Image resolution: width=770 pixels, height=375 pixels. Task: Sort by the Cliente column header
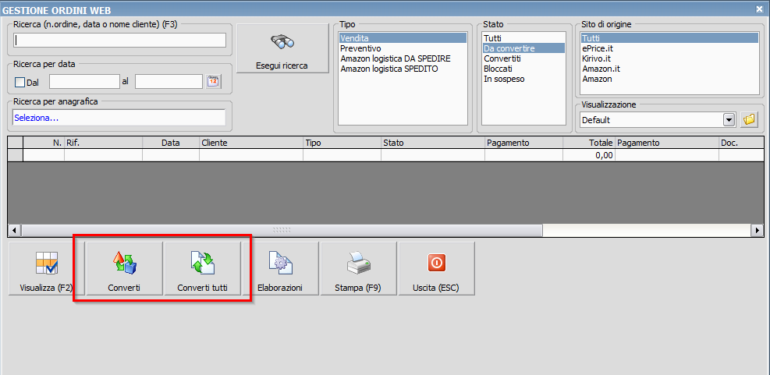(x=251, y=143)
